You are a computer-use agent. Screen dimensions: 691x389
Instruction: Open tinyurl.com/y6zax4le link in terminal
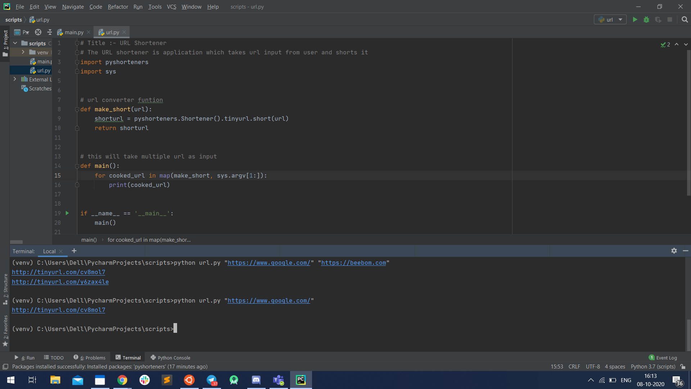[x=60, y=282]
